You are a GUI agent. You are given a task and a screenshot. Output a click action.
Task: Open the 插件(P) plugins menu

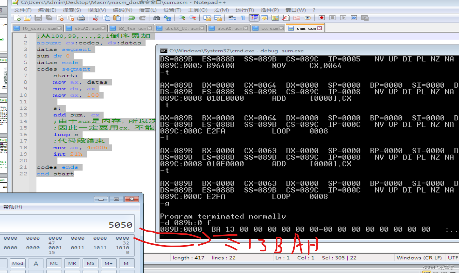pyautogui.click(x=270, y=10)
